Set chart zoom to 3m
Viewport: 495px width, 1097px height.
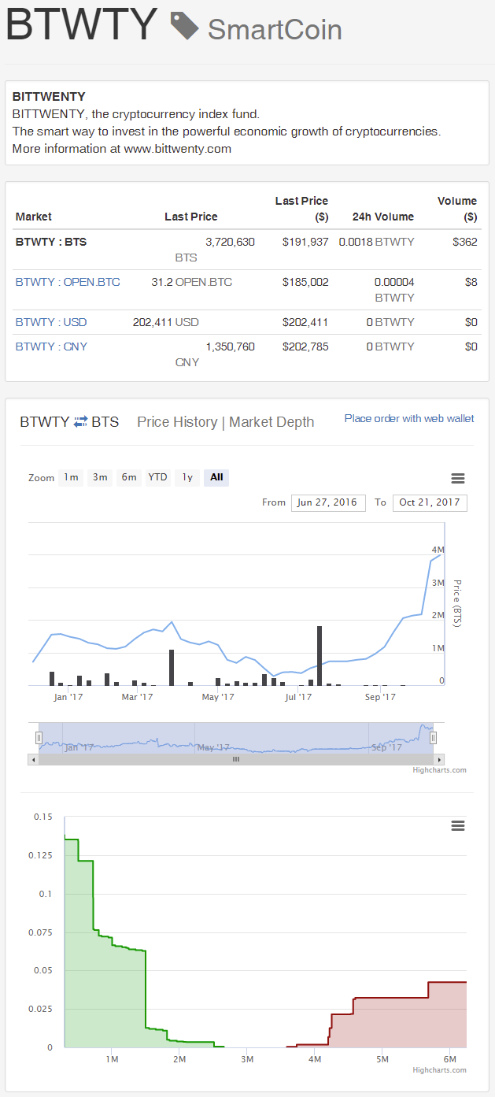point(100,477)
